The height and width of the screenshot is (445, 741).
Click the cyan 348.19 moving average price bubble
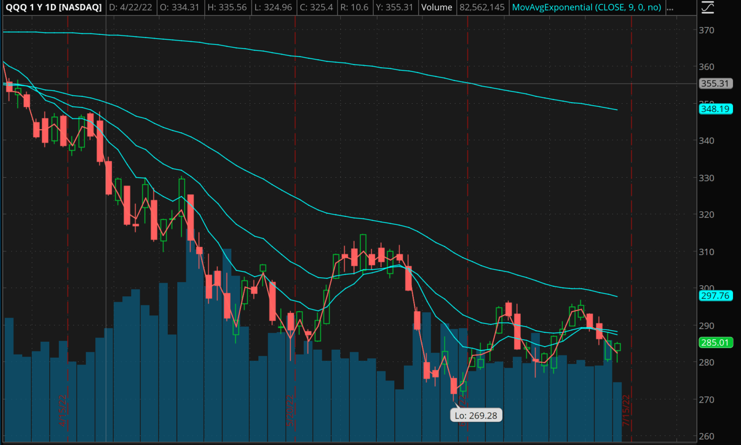[x=715, y=108]
